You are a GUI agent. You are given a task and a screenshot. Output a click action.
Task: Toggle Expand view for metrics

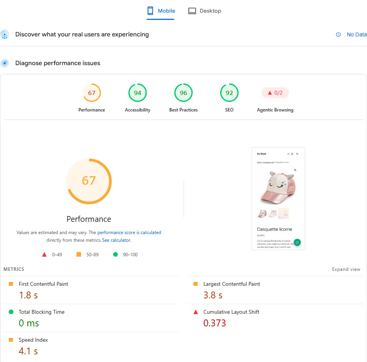(346, 269)
